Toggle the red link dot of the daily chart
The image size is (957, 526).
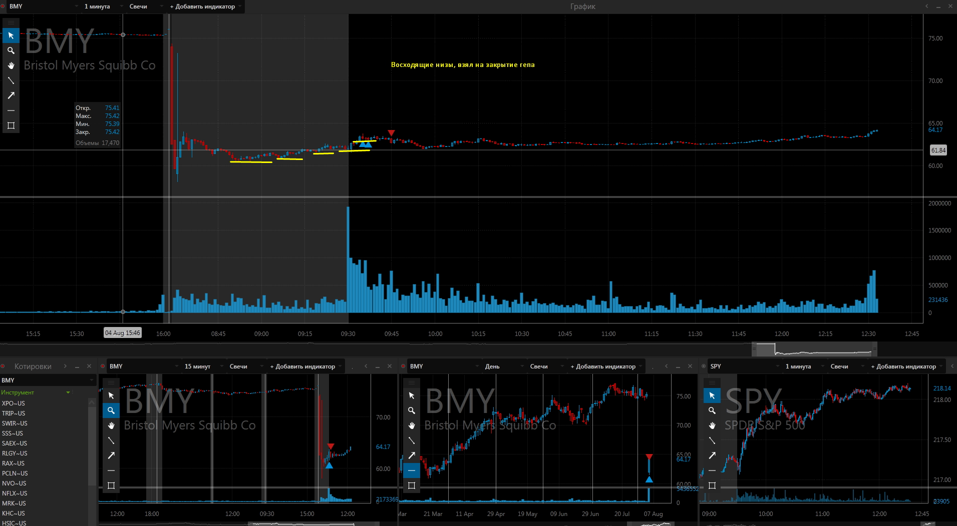(403, 366)
